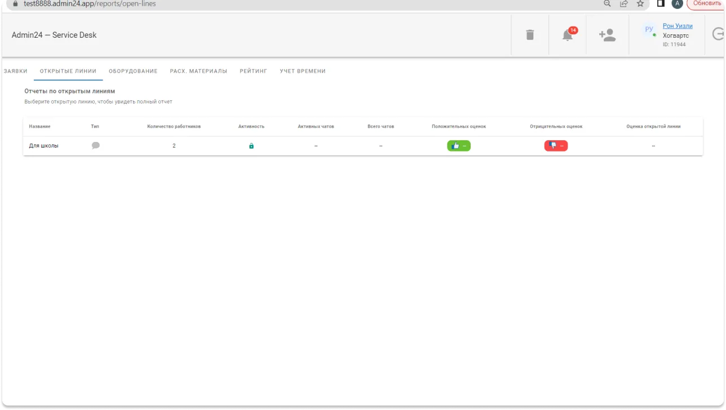The height and width of the screenshot is (410, 726).
Task: Click the logout icon at header edge
Action: (x=719, y=34)
